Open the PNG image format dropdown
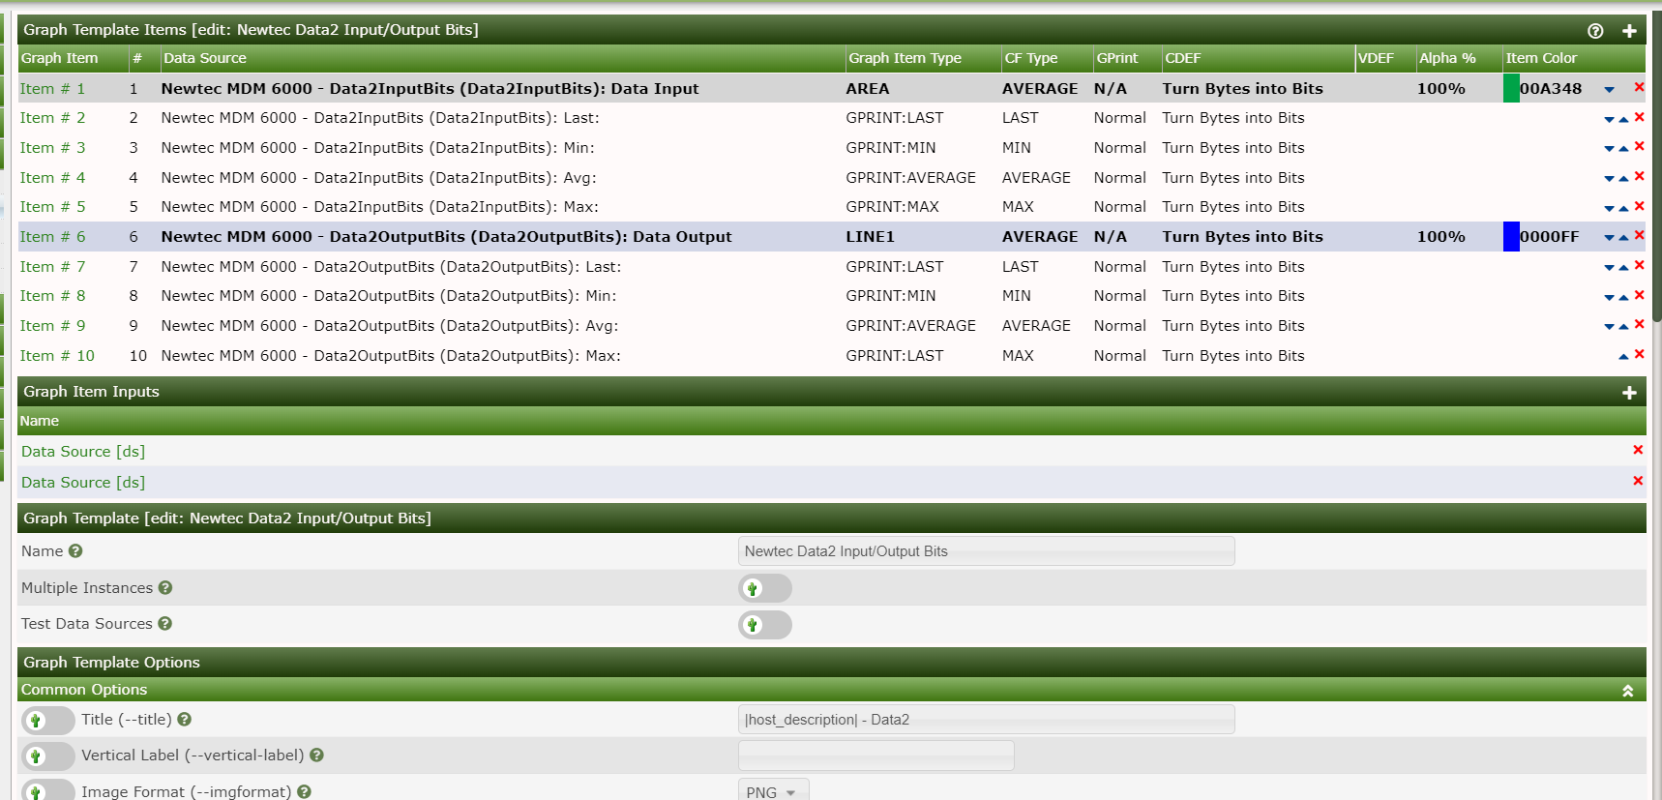The height and width of the screenshot is (800, 1662). 773,790
